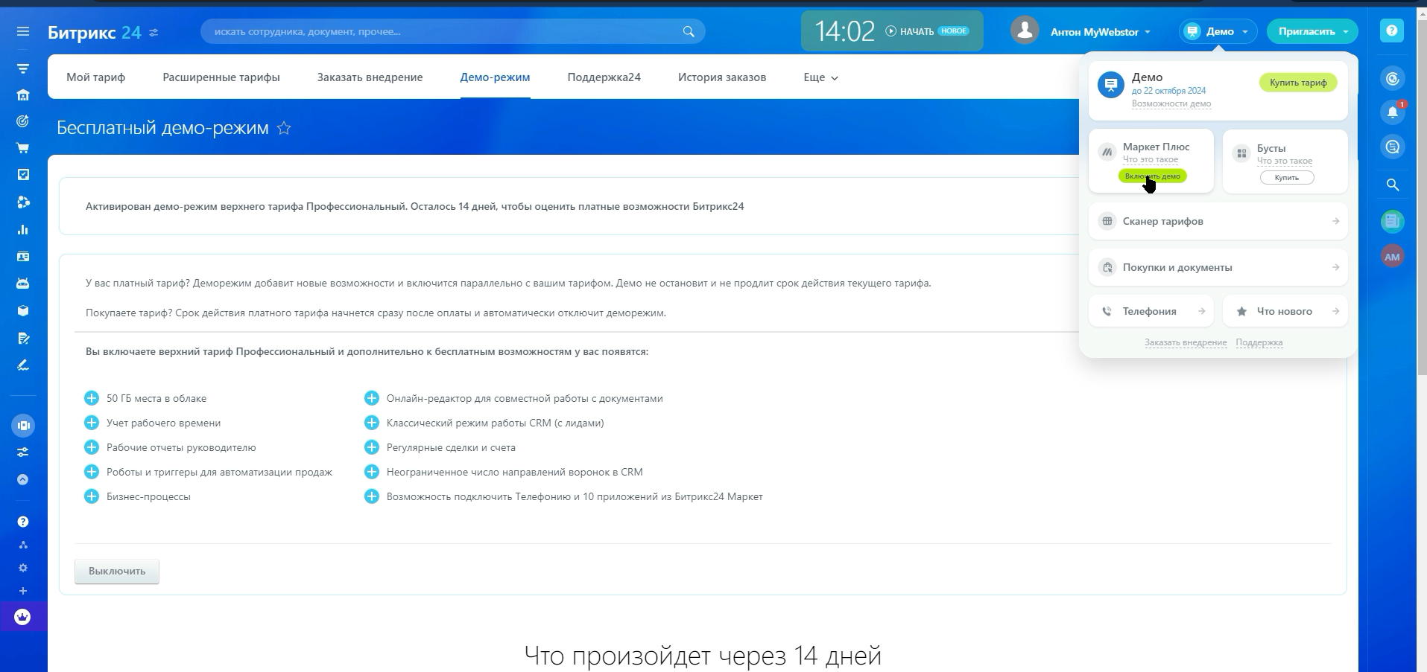
Task: Open the Антон MyWebstor user dropdown
Action: click(1100, 32)
